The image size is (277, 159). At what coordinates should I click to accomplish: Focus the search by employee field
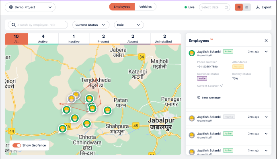click(x=38, y=25)
